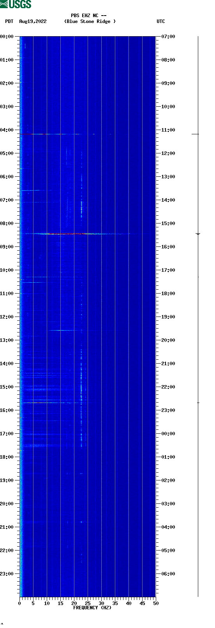215x628 pixels.
Task: Click the 03:00 UTC time label
Action: pyautogui.click(x=168, y=504)
